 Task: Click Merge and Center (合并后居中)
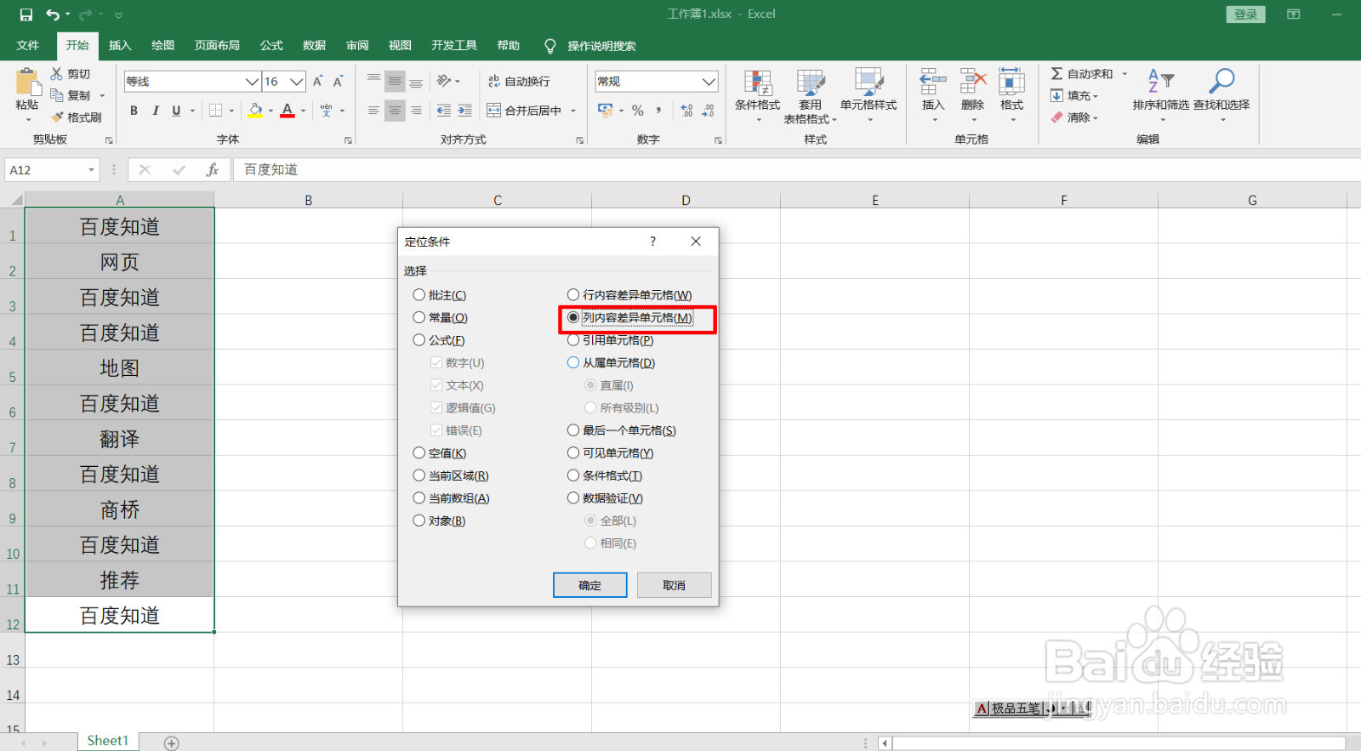point(524,111)
